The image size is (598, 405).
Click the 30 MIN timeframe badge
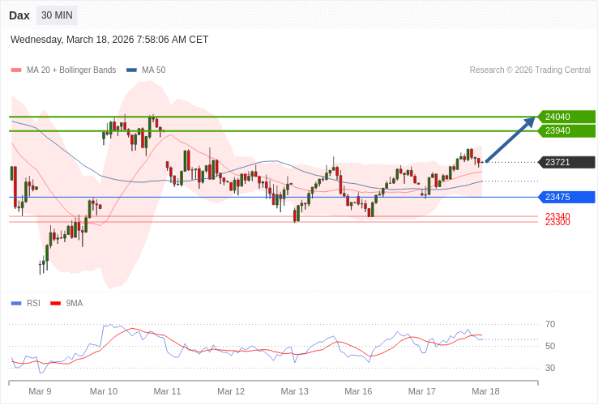pyautogui.click(x=57, y=15)
